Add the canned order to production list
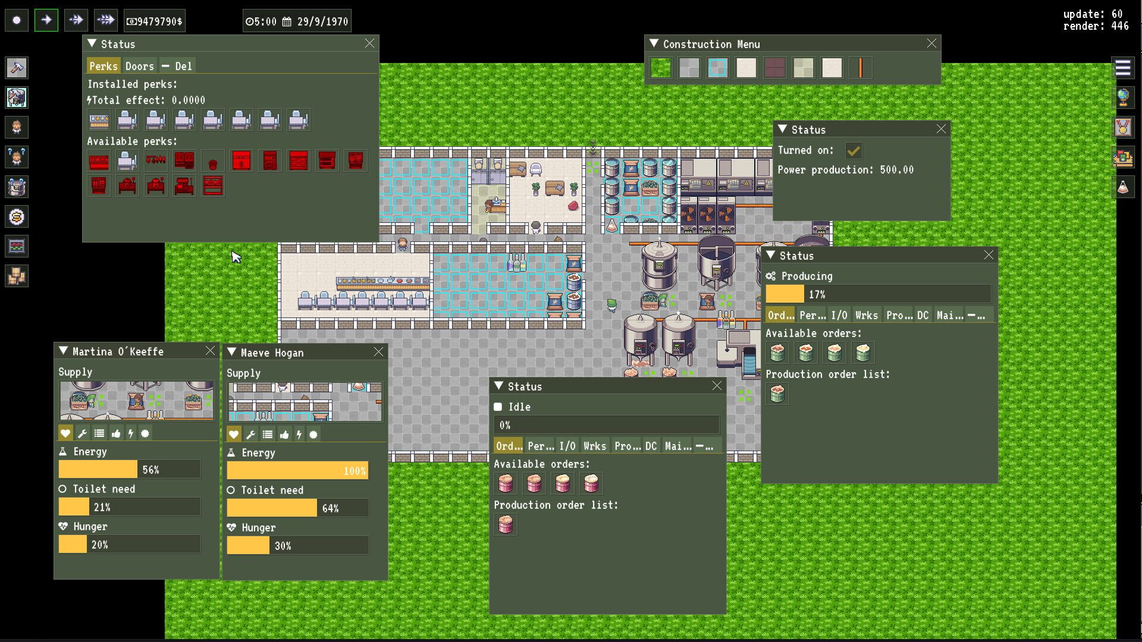Image resolution: width=1142 pixels, height=642 pixels. pos(777,353)
